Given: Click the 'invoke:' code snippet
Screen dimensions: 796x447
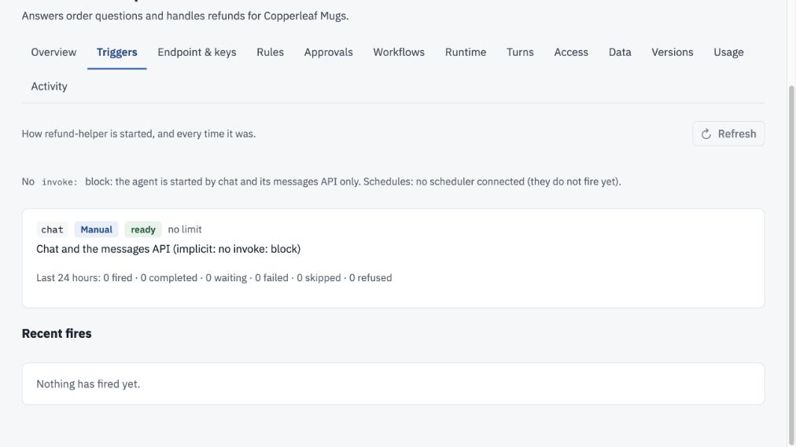Looking at the screenshot, I should coord(60,182).
